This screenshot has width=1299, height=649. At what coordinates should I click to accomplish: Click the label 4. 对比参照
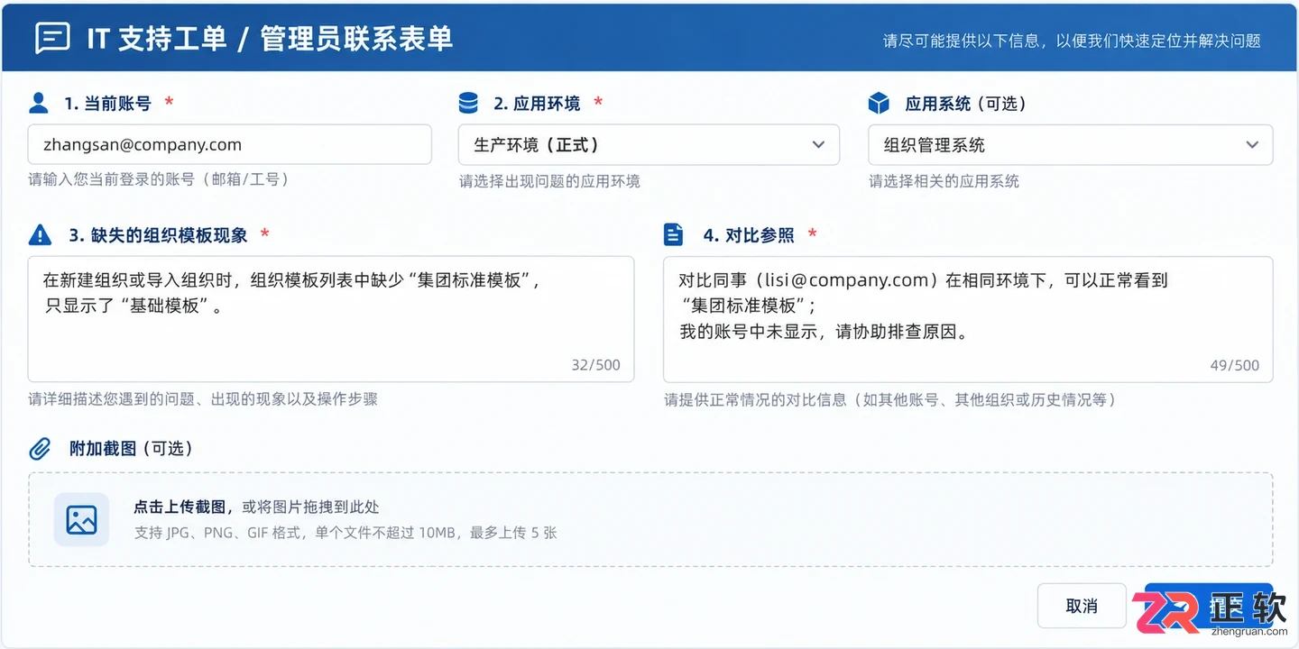(x=749, y=235)
